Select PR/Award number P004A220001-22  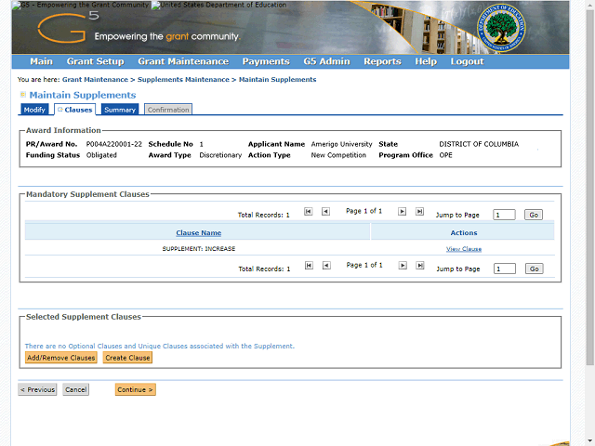tap(113, 144)
